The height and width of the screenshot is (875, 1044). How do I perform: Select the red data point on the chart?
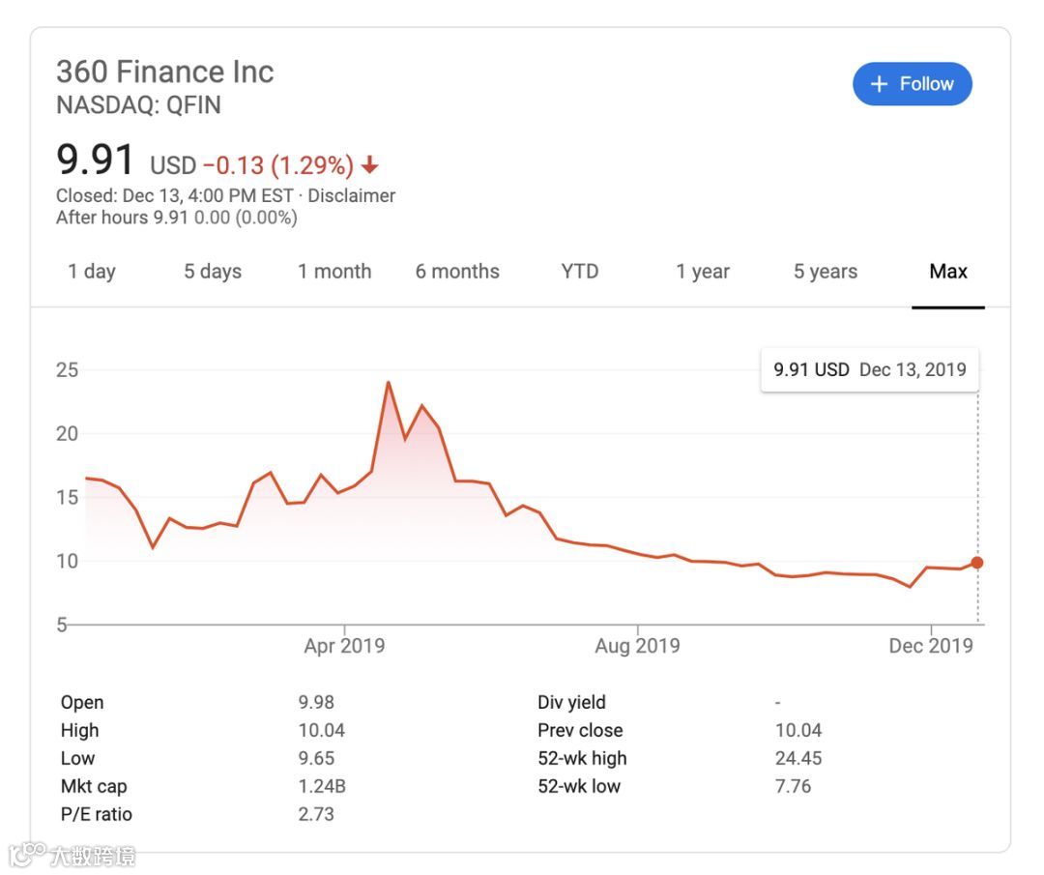coord(977,562)
